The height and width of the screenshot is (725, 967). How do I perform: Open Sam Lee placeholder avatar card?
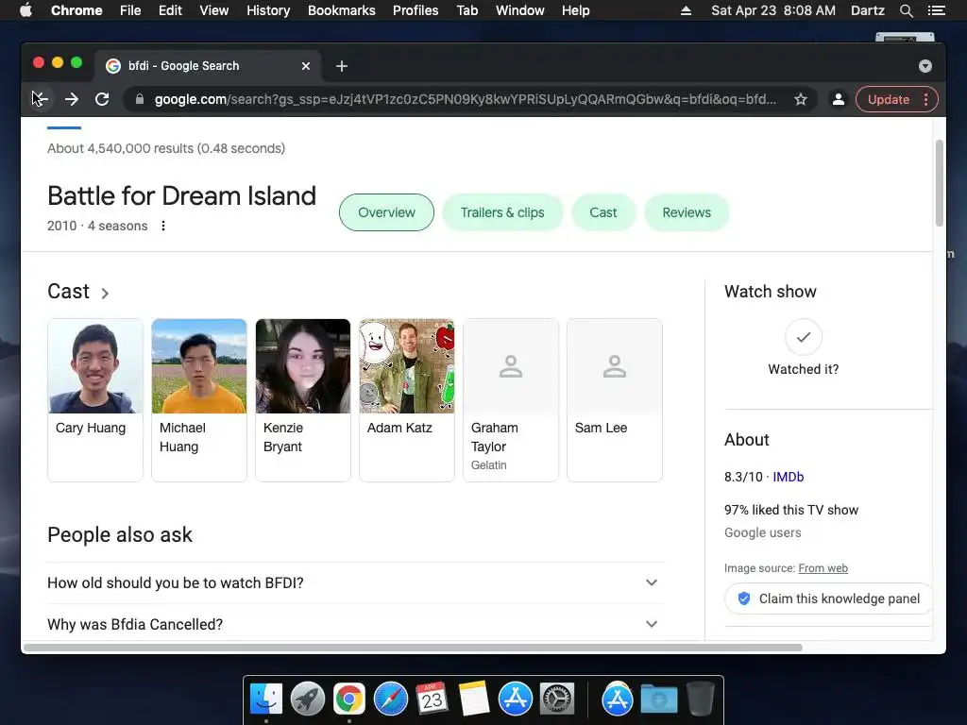point(615,399)
